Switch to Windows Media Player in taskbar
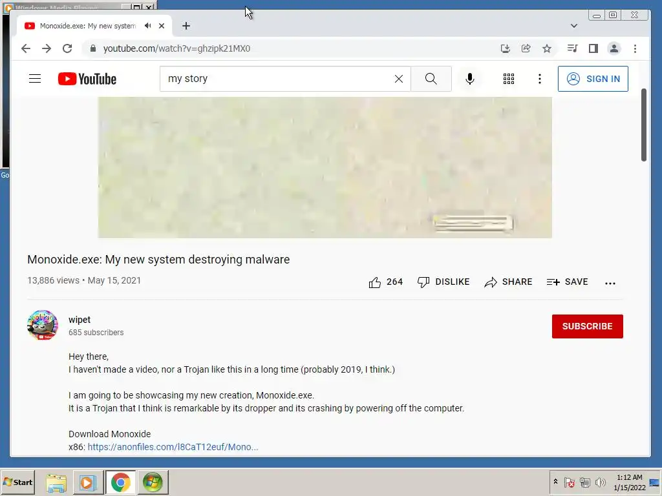 88,482
